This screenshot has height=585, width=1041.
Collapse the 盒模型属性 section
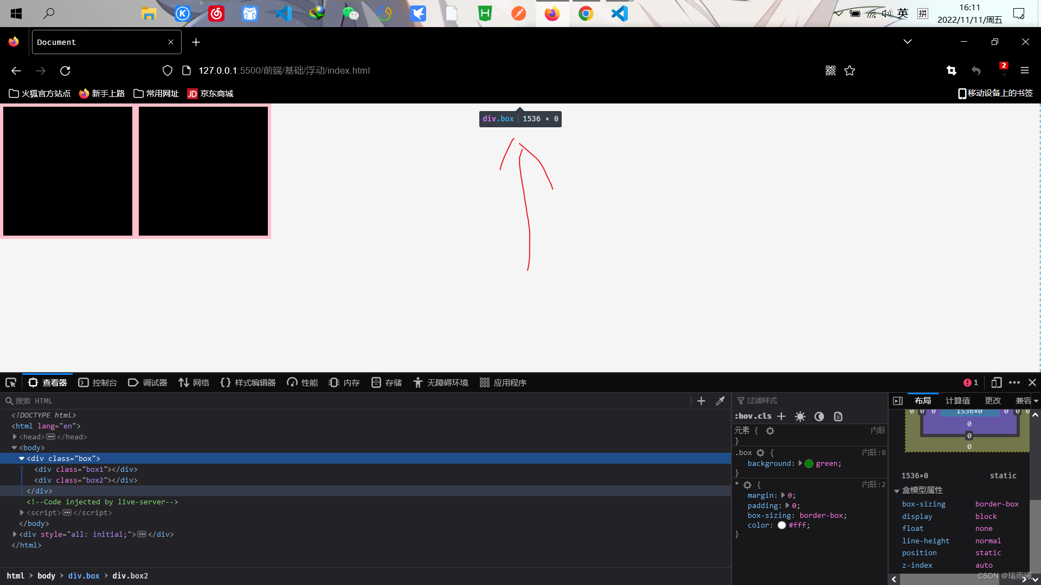(x=897, y=490)
